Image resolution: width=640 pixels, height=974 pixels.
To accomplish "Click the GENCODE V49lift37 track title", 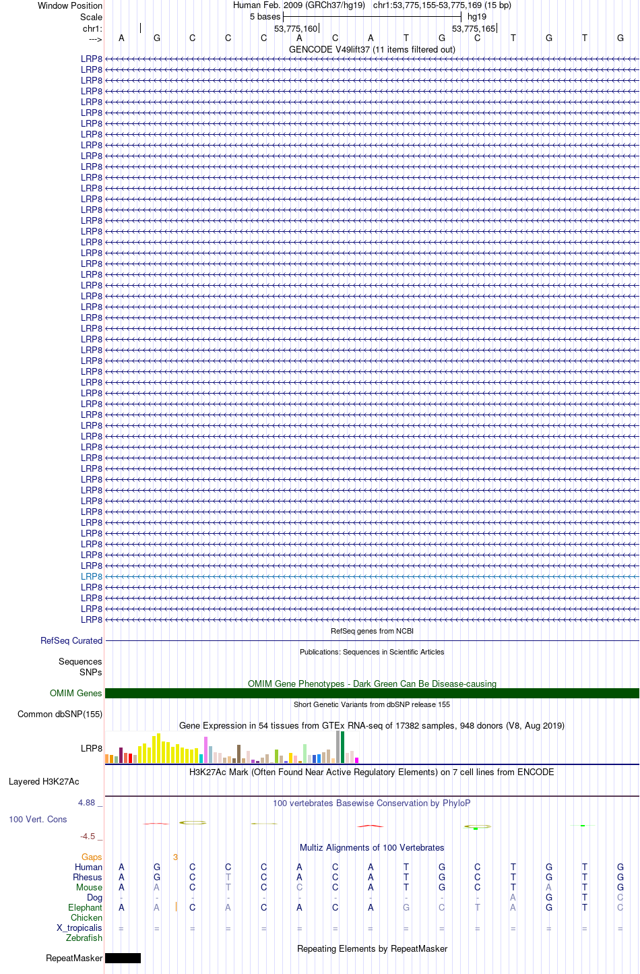I will pyautogui.click(x=372, y=49).
